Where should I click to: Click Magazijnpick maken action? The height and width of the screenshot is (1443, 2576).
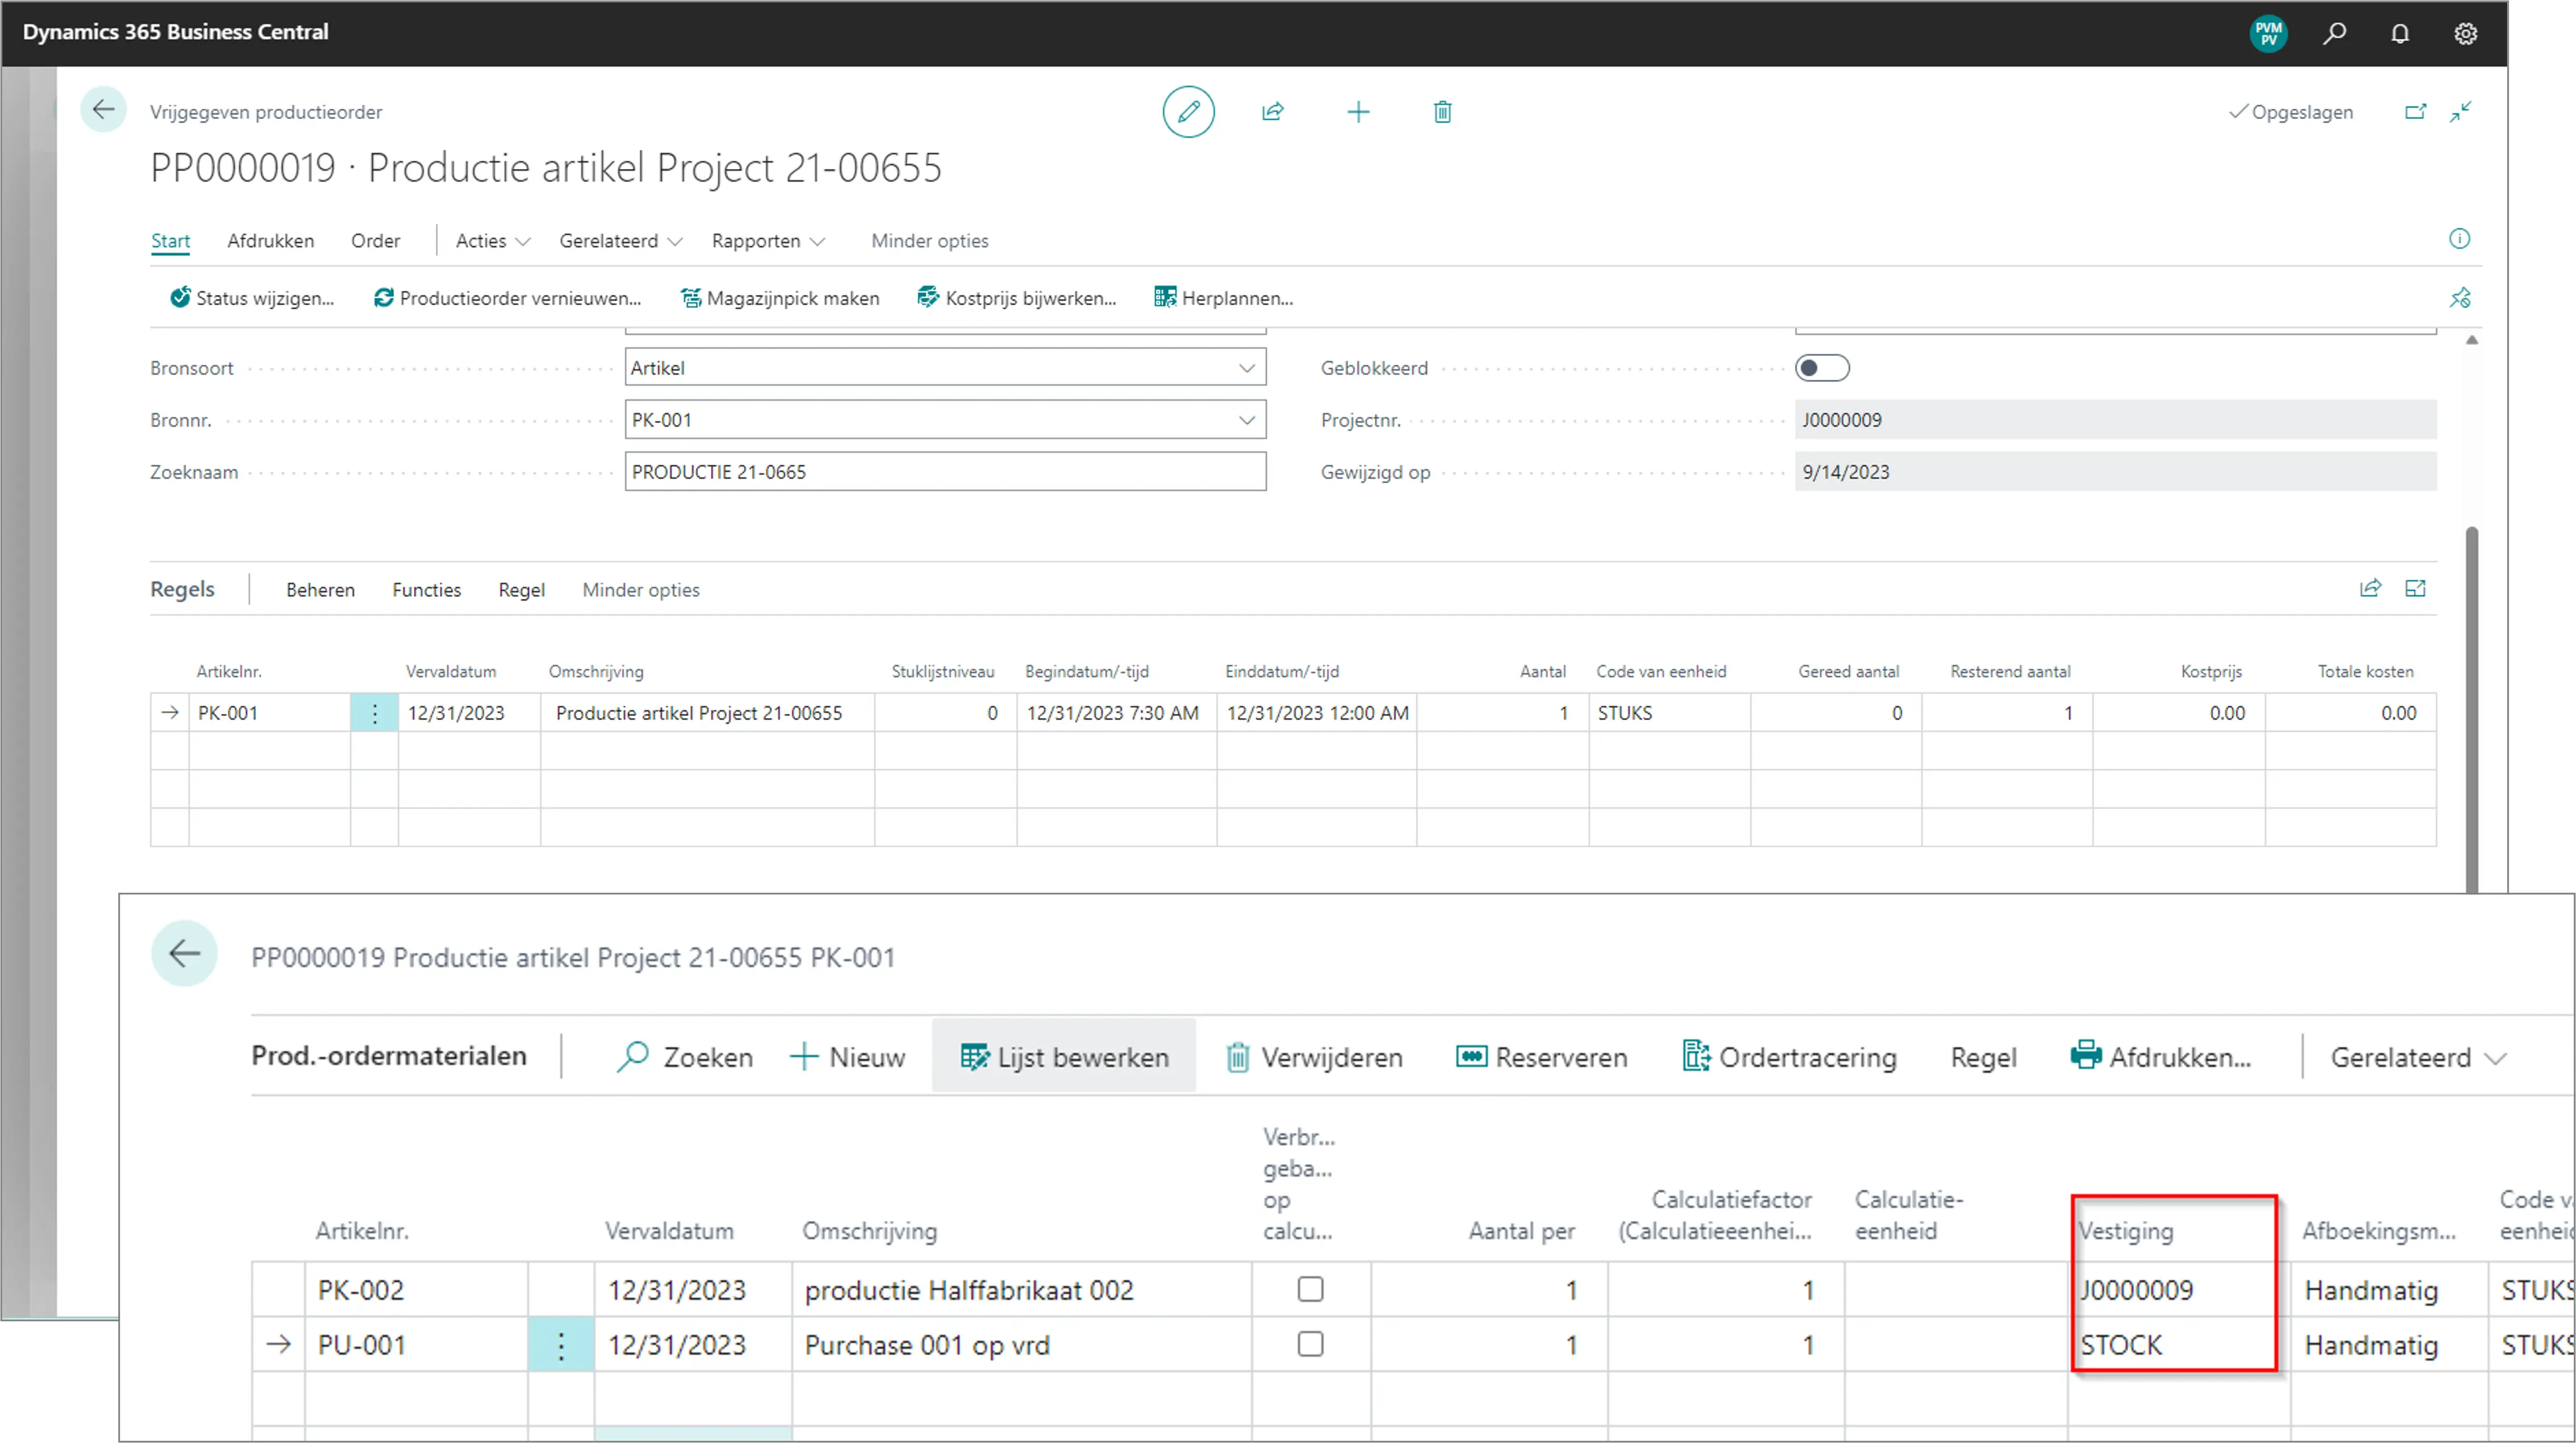coord(780,298)
